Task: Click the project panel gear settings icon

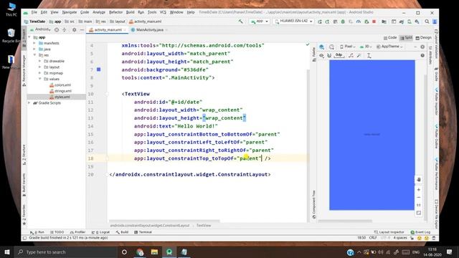Action: [x=74, y=30]
